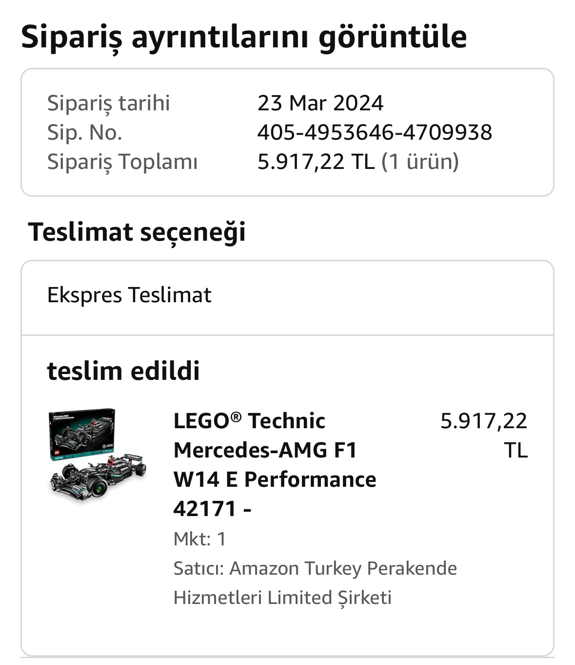This screenshot has width=575, height=665.
Task: Click order number 405-4953646-4709938
Action: point(375,132)
